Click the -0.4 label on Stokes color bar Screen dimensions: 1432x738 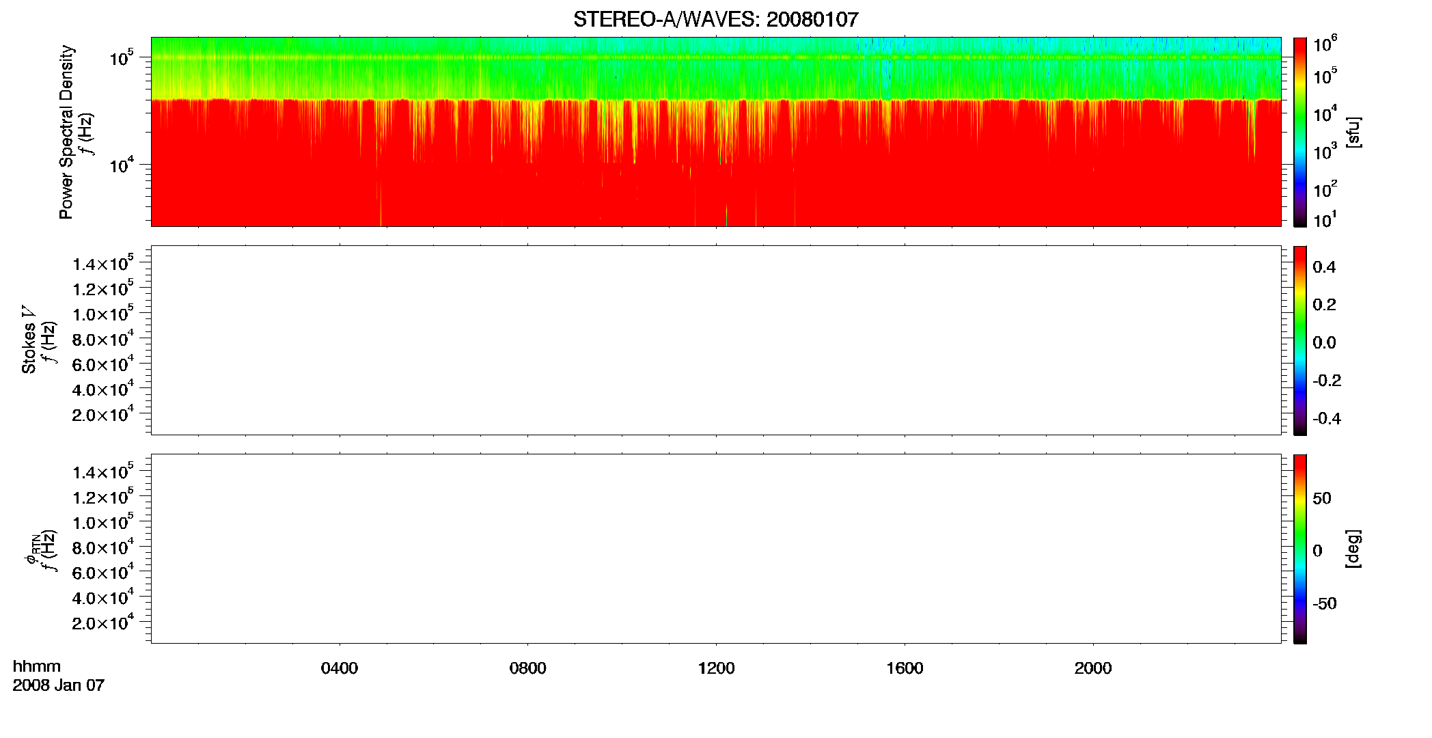coord(1327,419)
